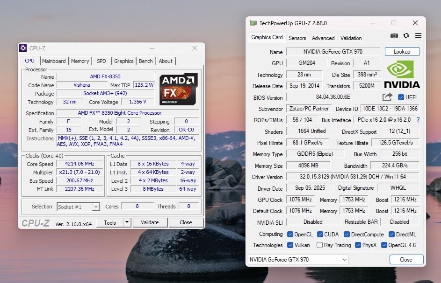
Task: Toggle the PhysX checkbox
Action: point(358,245)
